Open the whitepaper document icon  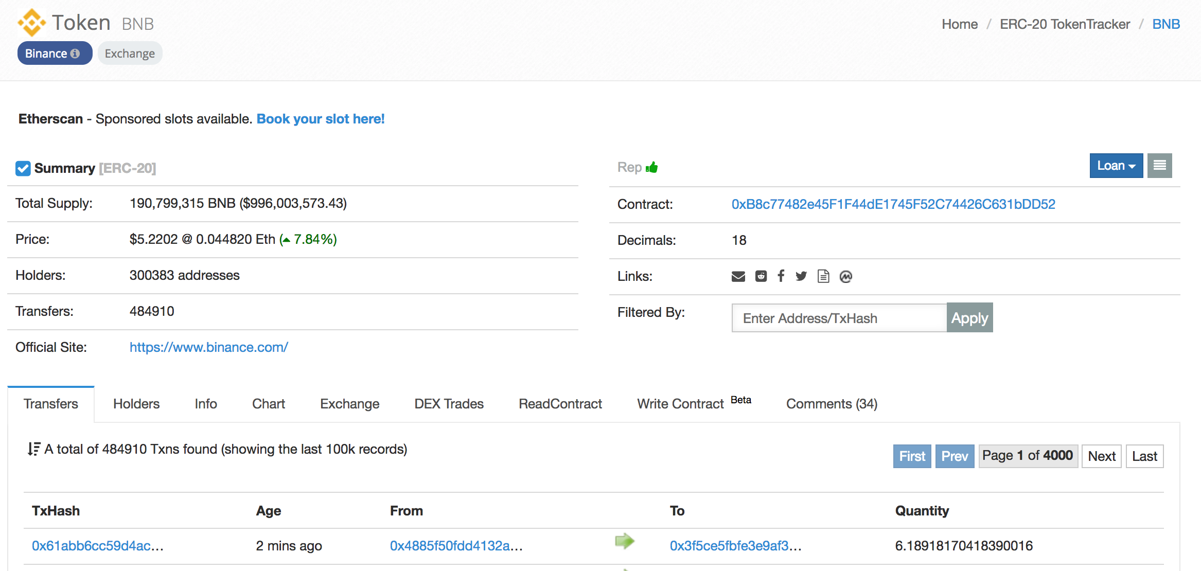pos(823,276)
